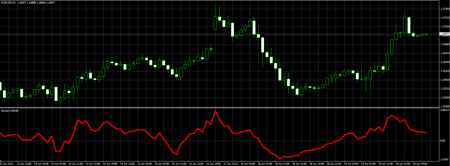Image resolution: width=450 pixels, height=166 pixels.
Task: Click the 13 Jun 23:00 time label
Action: coord(24,164)
